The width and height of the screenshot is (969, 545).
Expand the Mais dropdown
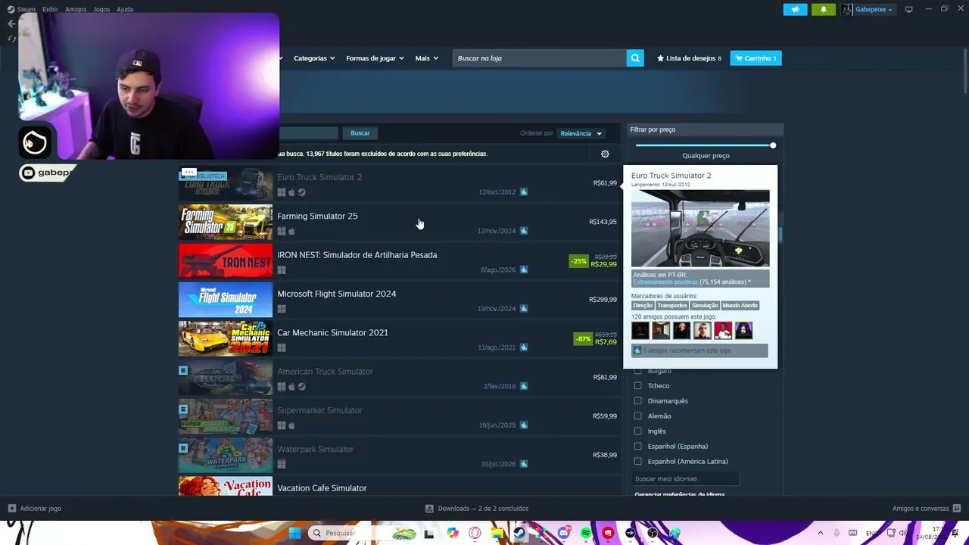(426, 58)
